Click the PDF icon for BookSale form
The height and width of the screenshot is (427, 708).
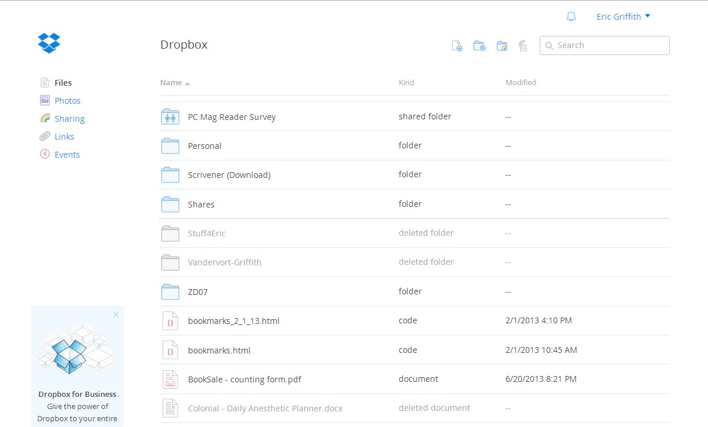pos(170,379)
